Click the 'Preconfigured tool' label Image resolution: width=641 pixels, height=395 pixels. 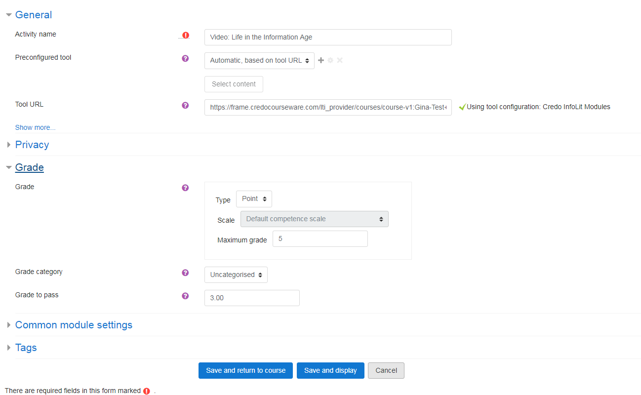(x=43, y=57)
